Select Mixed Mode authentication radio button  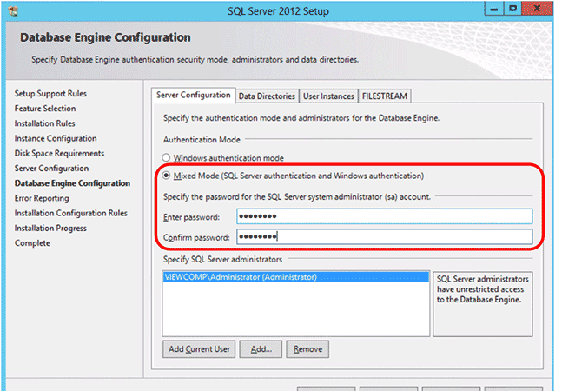[166, 176]
